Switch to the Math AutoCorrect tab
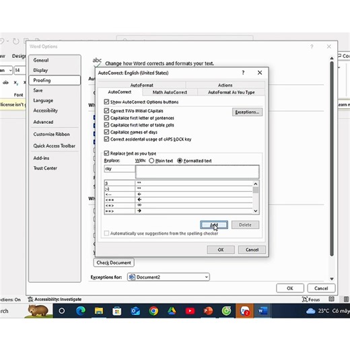 point(170,92)
